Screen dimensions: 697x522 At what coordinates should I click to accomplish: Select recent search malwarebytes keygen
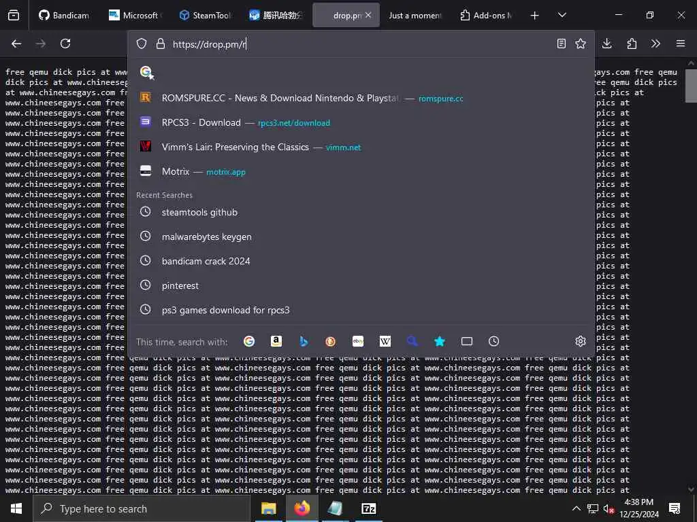pyautogui.click(x=361, y=236)
